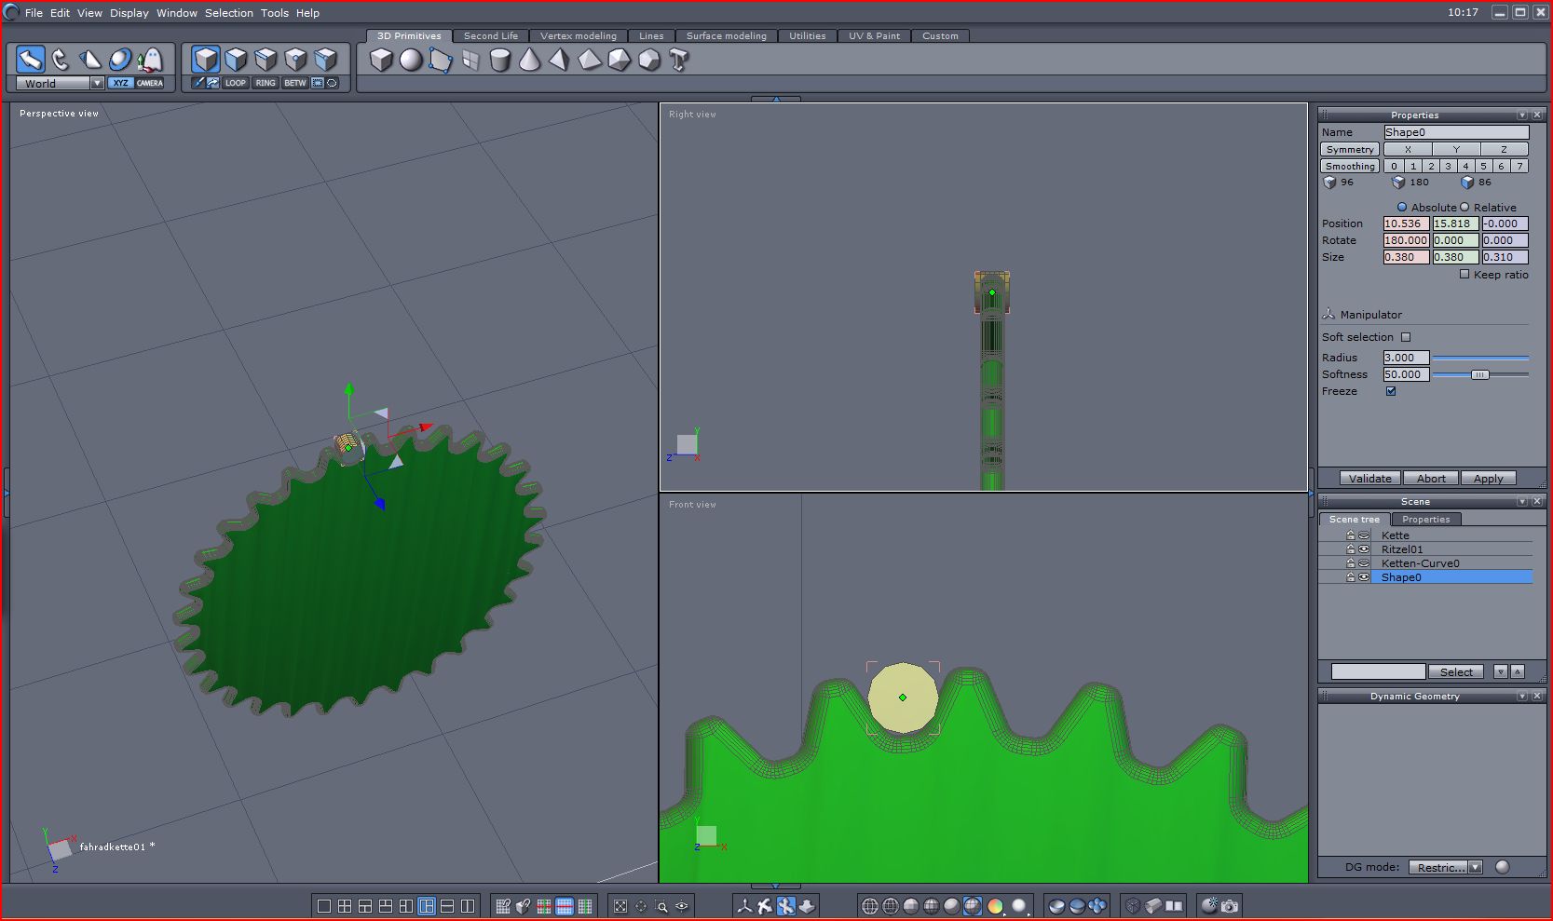Switch to the Surface modeling tab

pos(727,35)
